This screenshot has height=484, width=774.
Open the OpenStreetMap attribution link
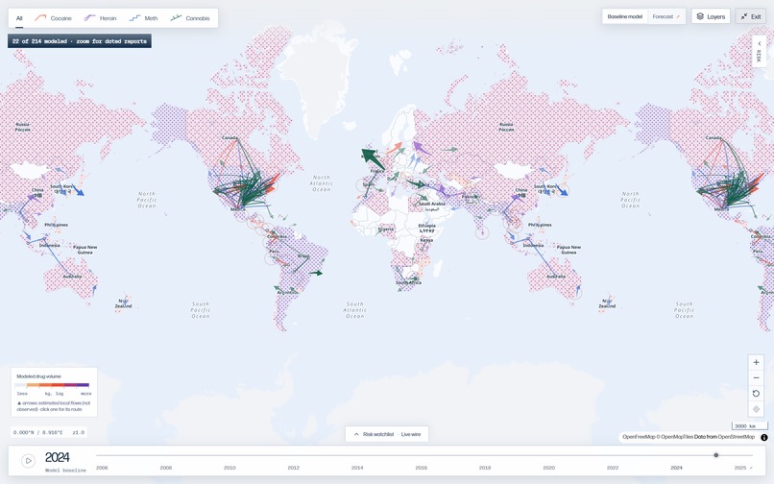(x=736, y=437)
